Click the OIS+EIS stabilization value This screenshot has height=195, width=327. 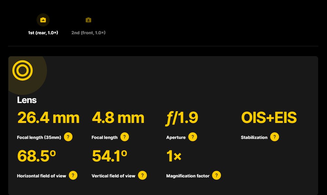(x=269, y=118)
